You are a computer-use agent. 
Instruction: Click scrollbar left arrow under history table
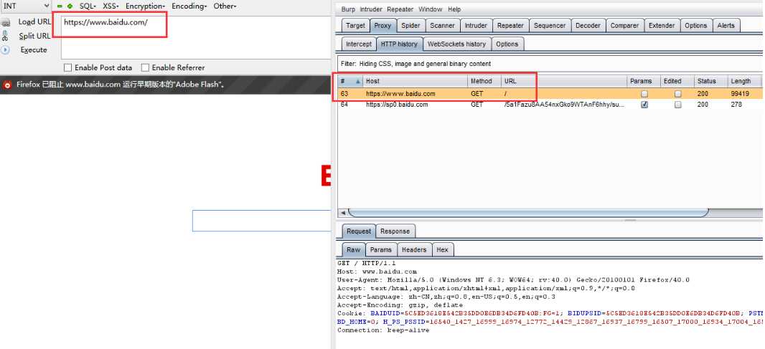click(x=342, y=213)
